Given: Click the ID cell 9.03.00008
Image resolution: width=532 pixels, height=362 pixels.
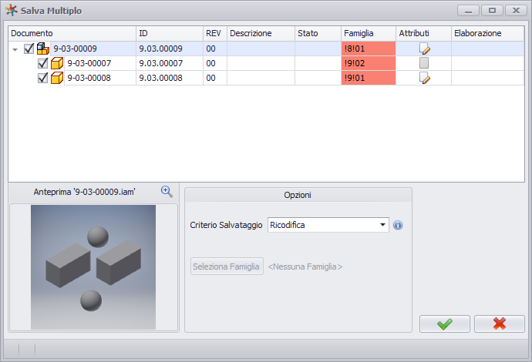Looking at the screenshot, I should tap(170, 78).
